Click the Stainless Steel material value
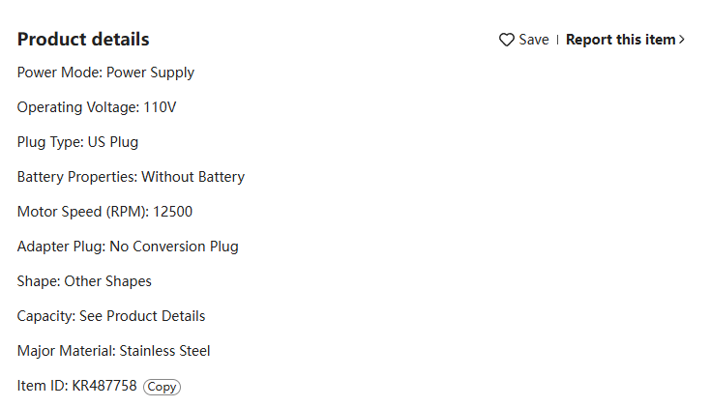 [164, 351]
